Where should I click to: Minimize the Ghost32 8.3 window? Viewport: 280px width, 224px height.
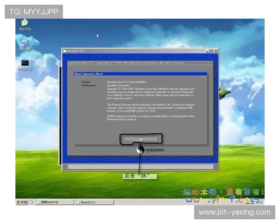[206, 50]
